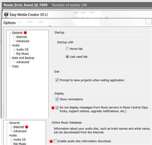Image resolution: width=152 pixels, height=145 pixels.
Task: Select Data and Backup tree item
Action: pyautogui.click(x=23, y=58)
